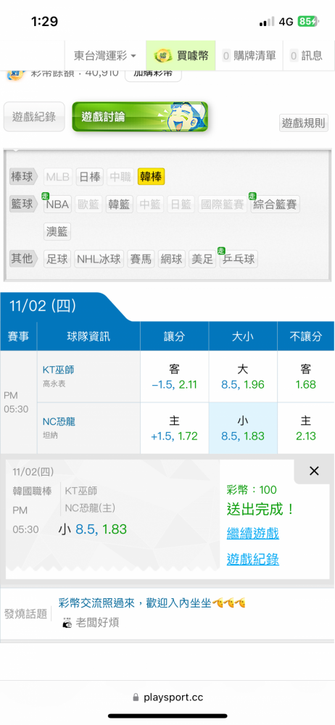The width and height of the screenshot is (335, 725).
Task: Select NHL冰球 sport tag
Action: [x=99, y=259]
